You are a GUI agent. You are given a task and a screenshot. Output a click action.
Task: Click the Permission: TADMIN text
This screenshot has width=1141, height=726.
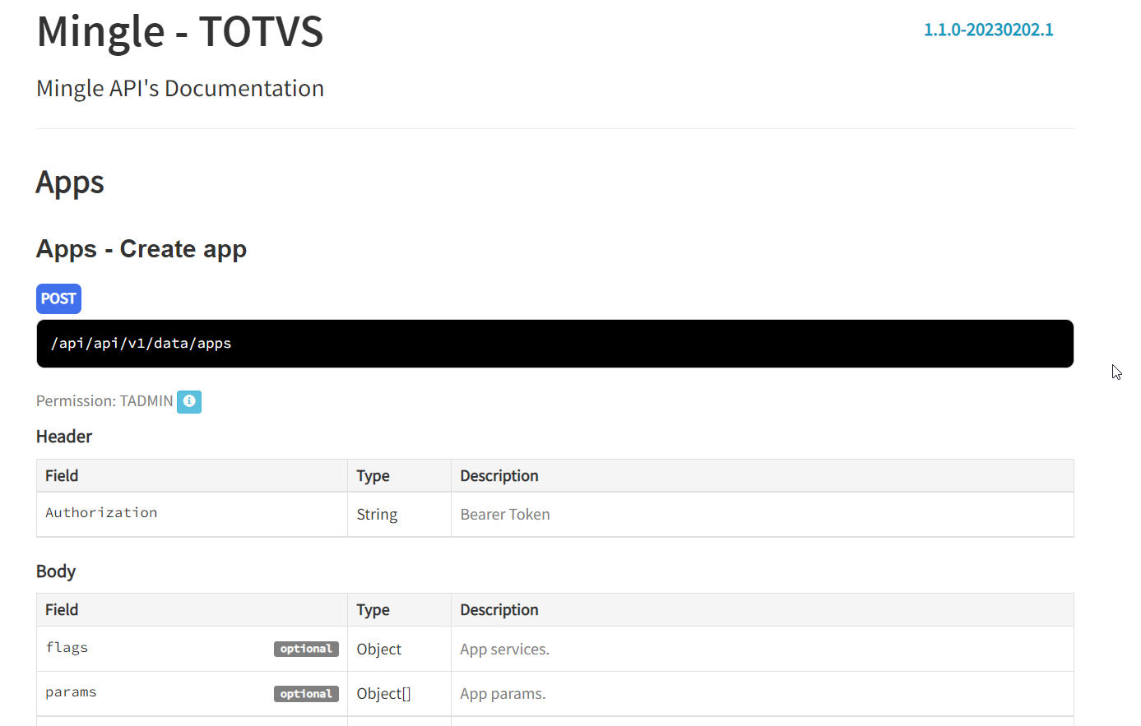pyautogui.click(x=104, y=401)
